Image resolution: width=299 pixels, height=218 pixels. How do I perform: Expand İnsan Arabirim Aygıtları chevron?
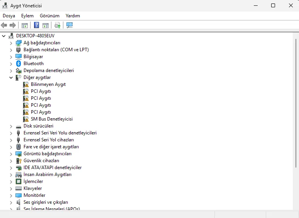(x=11, y=175)
